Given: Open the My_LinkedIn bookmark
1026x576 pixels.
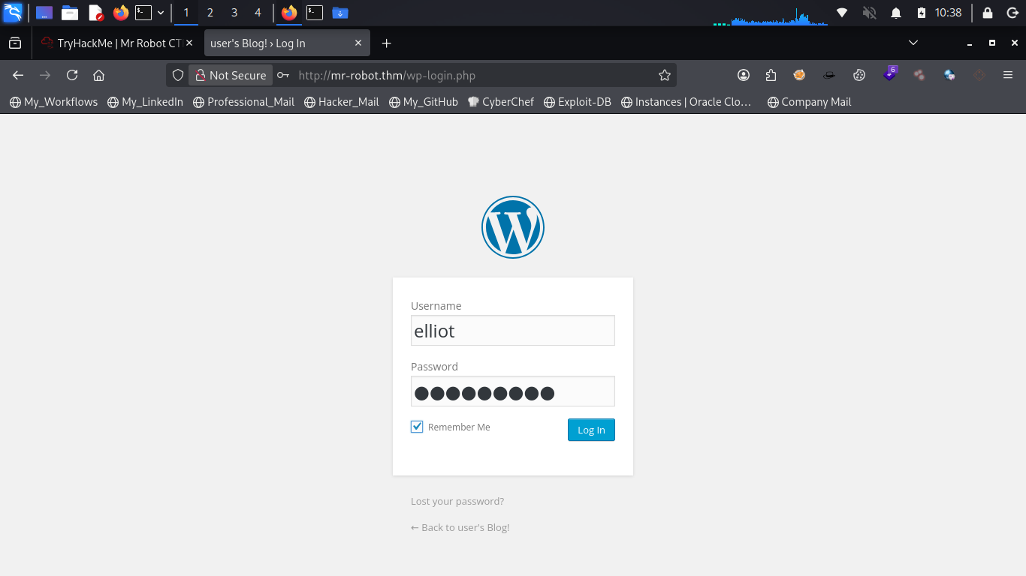Looking at the screenshot, I should 145,102.
